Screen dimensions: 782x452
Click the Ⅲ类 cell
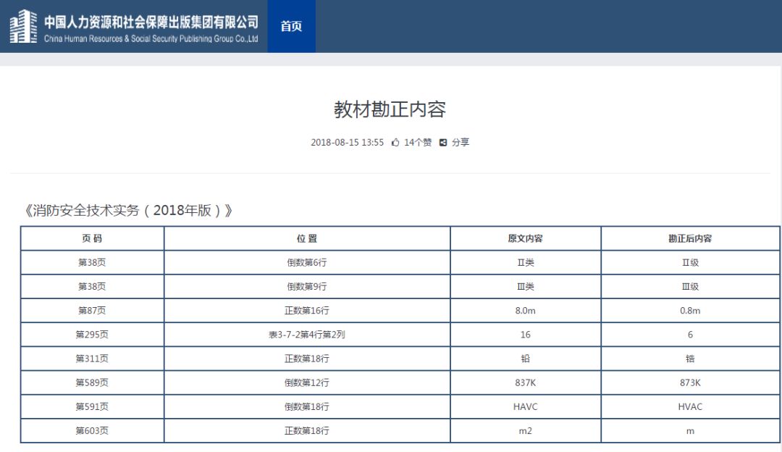point(526,286)
